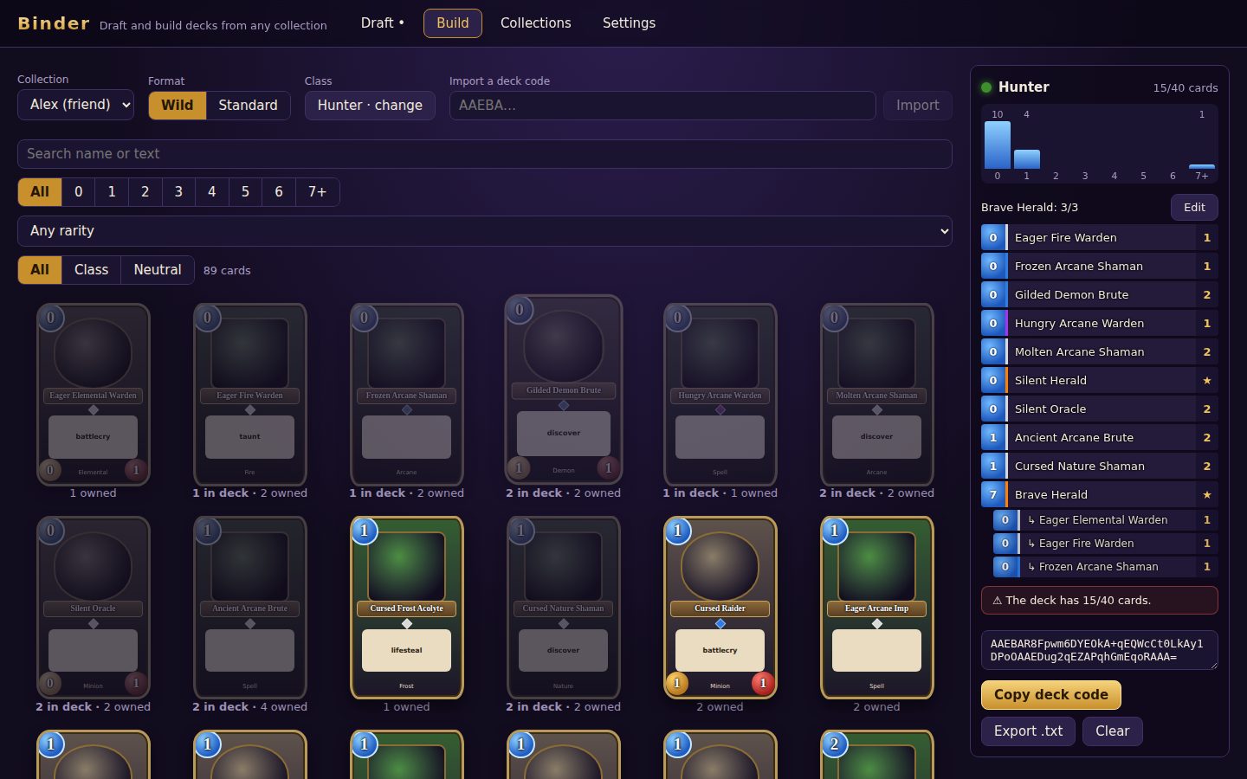Filter cards by mana cost 3
Image resolution: width=1247 pixels, height=779 pixels.
tap(178, 192)
